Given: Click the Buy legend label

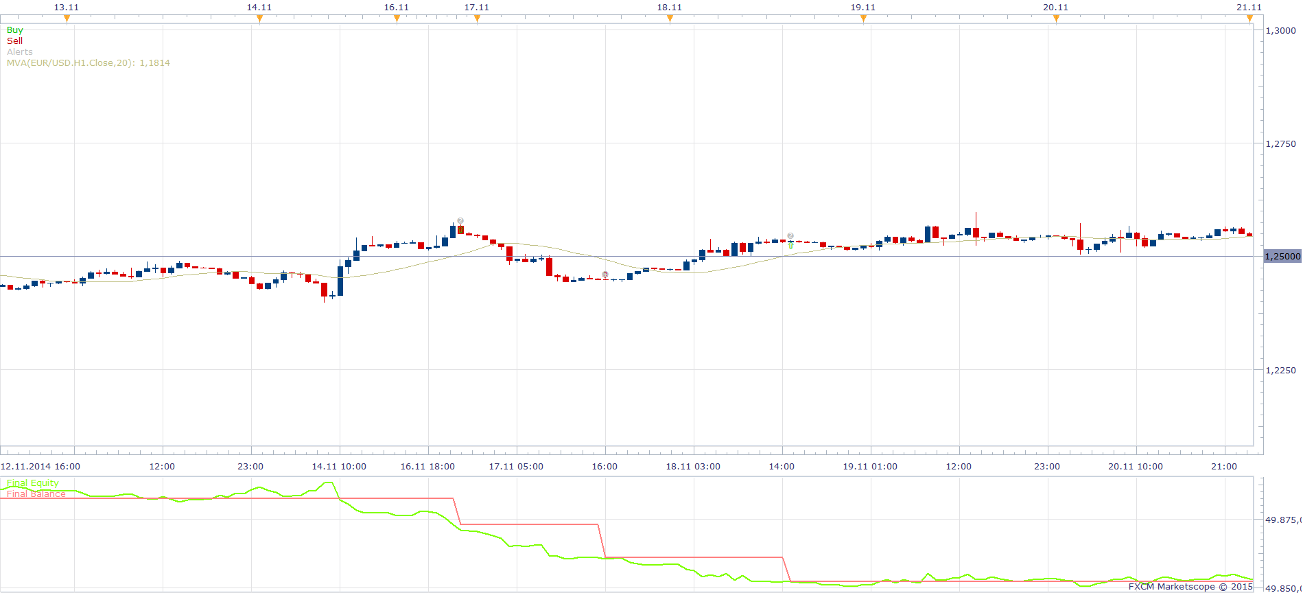Looking at the screenshot, I should click(x=14, y=30).
